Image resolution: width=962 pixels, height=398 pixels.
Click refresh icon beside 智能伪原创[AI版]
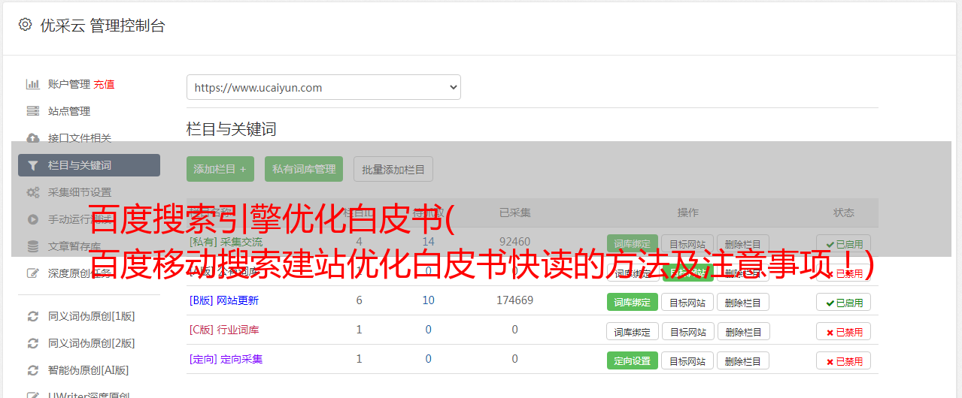[32, 370]
